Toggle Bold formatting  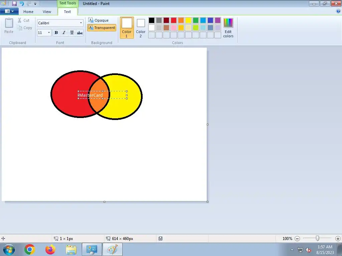[x=56, y=33]
